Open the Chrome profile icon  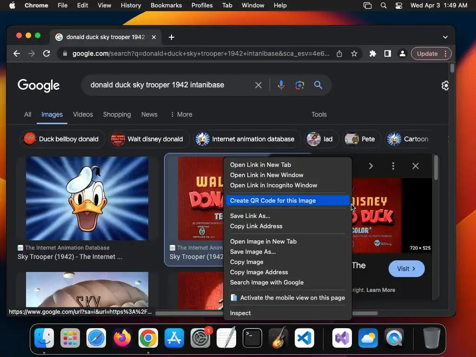coord(402,54)
